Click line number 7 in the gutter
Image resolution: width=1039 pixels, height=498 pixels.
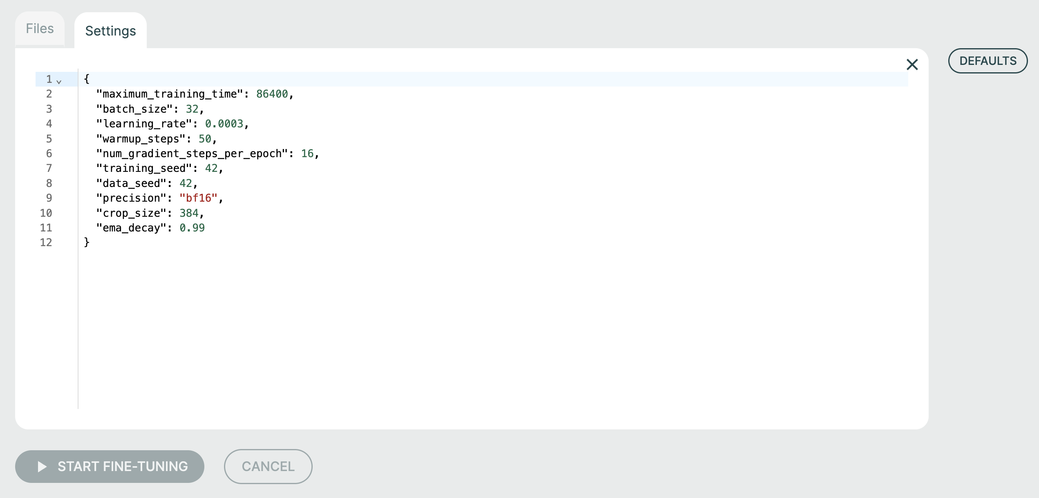pyautogui.click(x=49, y=168)
